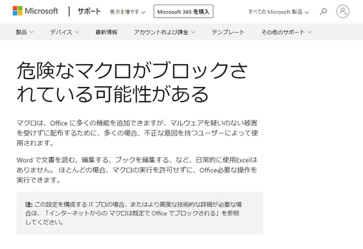The image size is (363, 249).
Task: Select the 最新情報 menu item
Action: point(106,32)
